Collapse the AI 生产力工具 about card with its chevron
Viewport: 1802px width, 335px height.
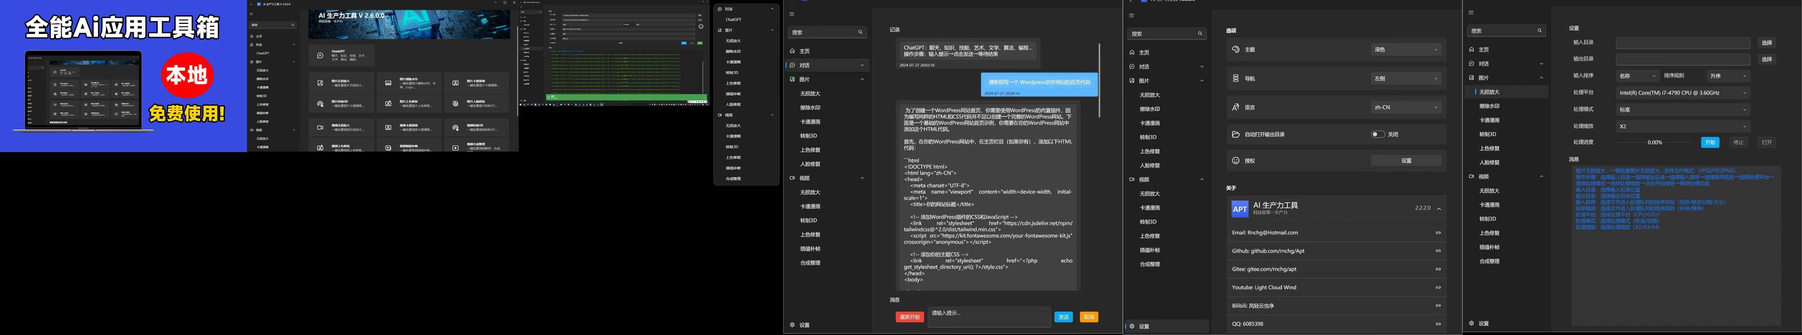(1439, 208)
